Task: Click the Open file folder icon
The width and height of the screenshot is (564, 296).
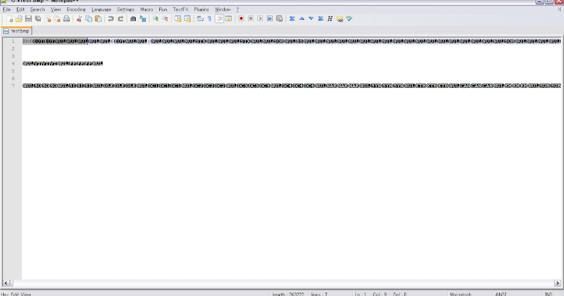Action: 19,19
